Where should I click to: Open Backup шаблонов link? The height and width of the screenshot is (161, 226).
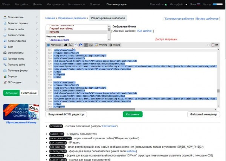(207, 18)
